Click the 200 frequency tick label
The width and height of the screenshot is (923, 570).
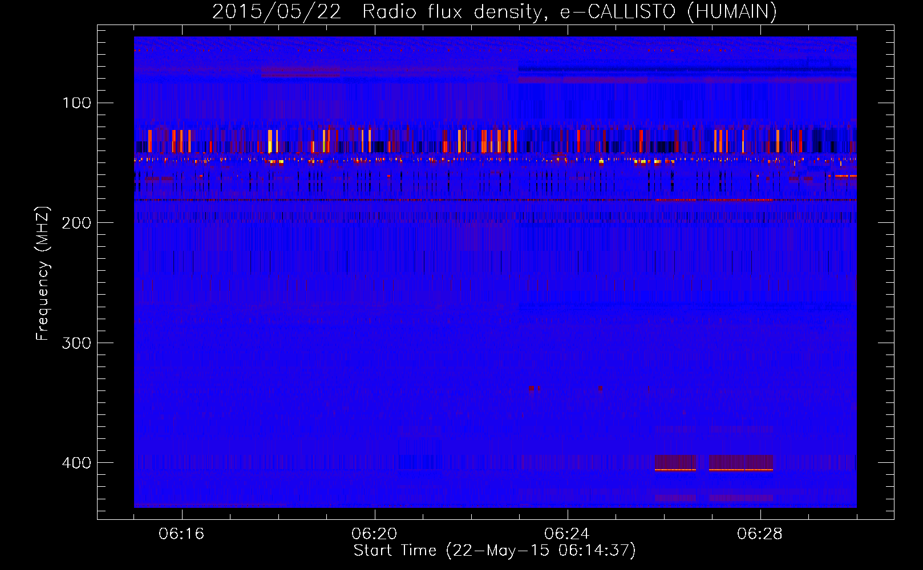point(76,223)
